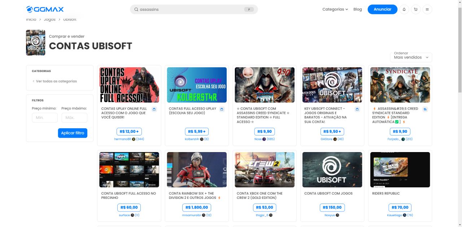462x227 pixels.
Task: Click seller badge next to surface
Action: click(x=132, y=215)
